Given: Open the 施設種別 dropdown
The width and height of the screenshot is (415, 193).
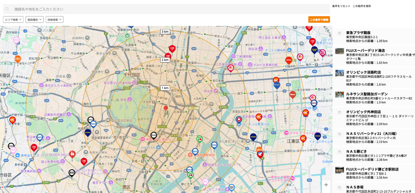Looking at the screenshot, I should coord(35,20).
